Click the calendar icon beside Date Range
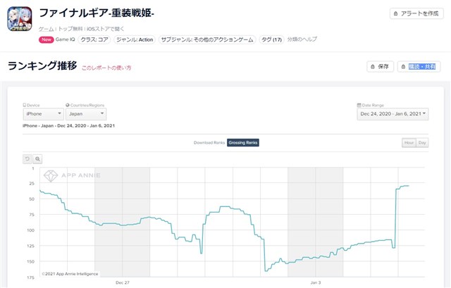 [x=359, y=105]
